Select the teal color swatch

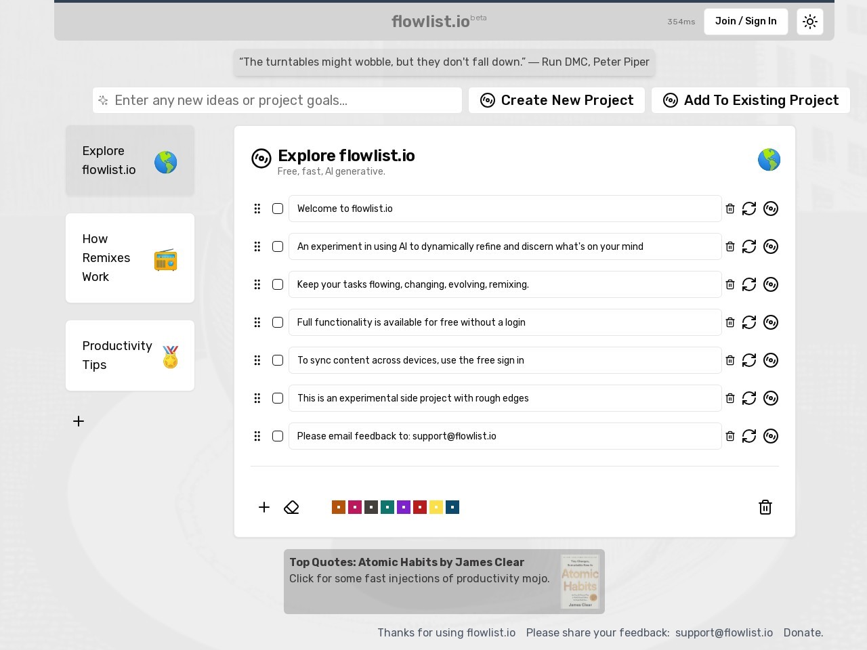(x=387, y=507)
